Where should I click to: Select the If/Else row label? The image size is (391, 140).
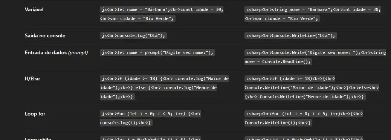32,79
